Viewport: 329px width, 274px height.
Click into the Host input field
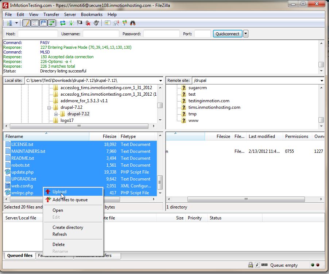[x=38, y=34]
